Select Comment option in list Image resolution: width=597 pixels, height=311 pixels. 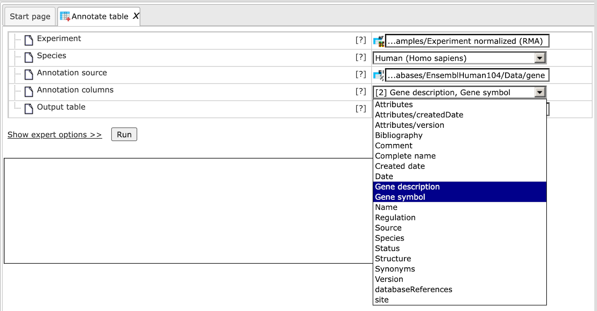[x=460, y=146]
